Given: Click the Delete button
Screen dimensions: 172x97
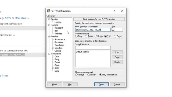Looking at the screenshot, I should pos(117,62).
